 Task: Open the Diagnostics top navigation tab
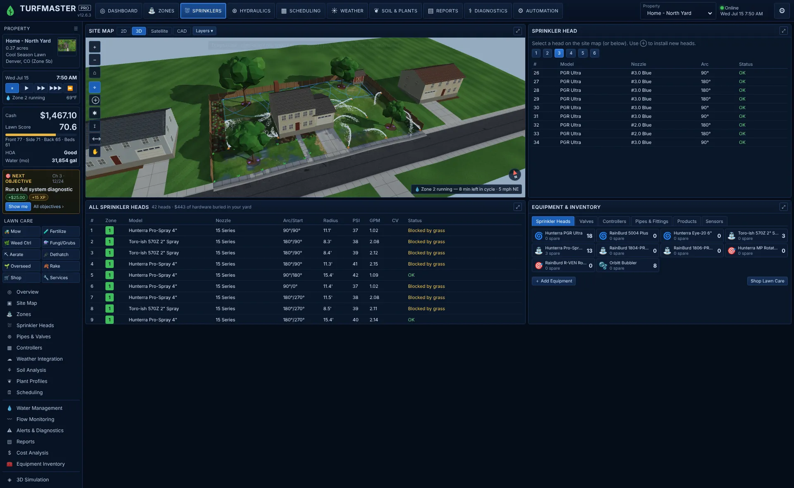click(488, 11)
